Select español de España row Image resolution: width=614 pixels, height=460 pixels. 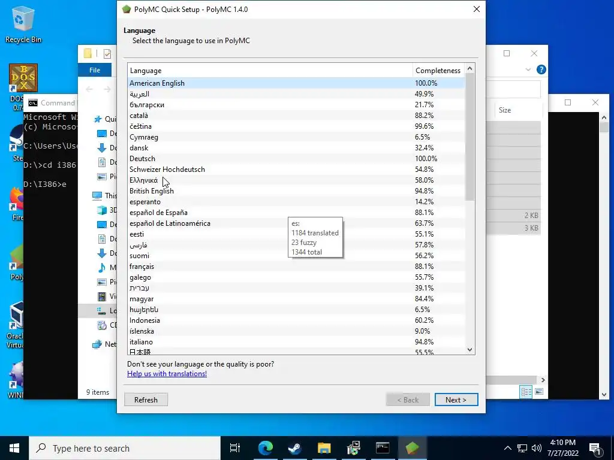[296, 213]
